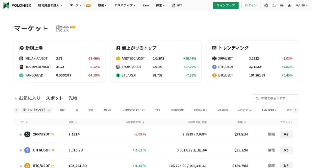312x168 pixels.
Task: Sort by 24時間変動率 column
Action: pos(134,122)
